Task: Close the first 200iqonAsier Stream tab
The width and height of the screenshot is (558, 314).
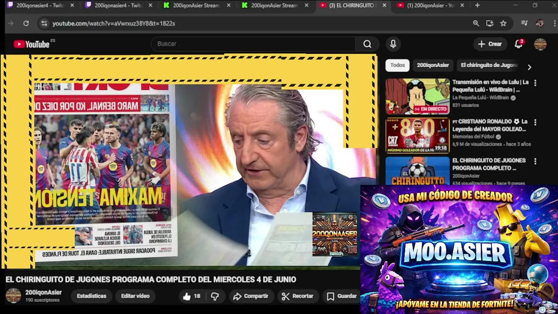Action: pyautogui.click(x=228, y=5)
